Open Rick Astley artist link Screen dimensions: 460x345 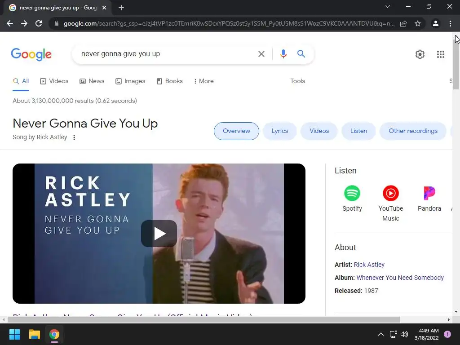(x=369, y=265)
